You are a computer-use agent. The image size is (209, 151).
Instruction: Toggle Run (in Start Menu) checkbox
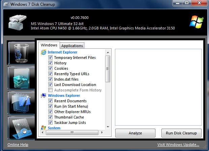pos(50,106)
